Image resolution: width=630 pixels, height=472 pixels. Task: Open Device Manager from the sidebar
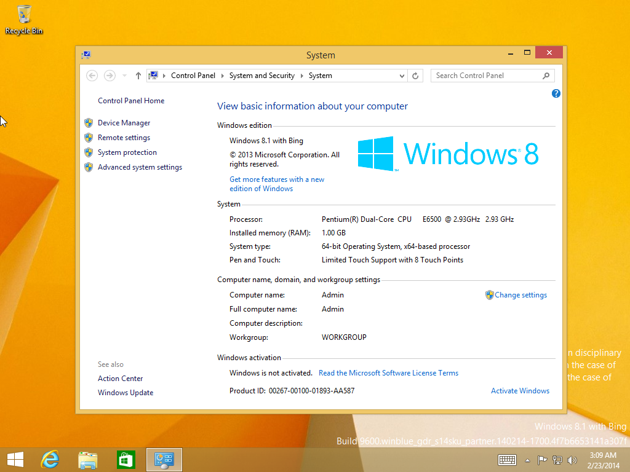pyautogui.click(x=124, y=122)
